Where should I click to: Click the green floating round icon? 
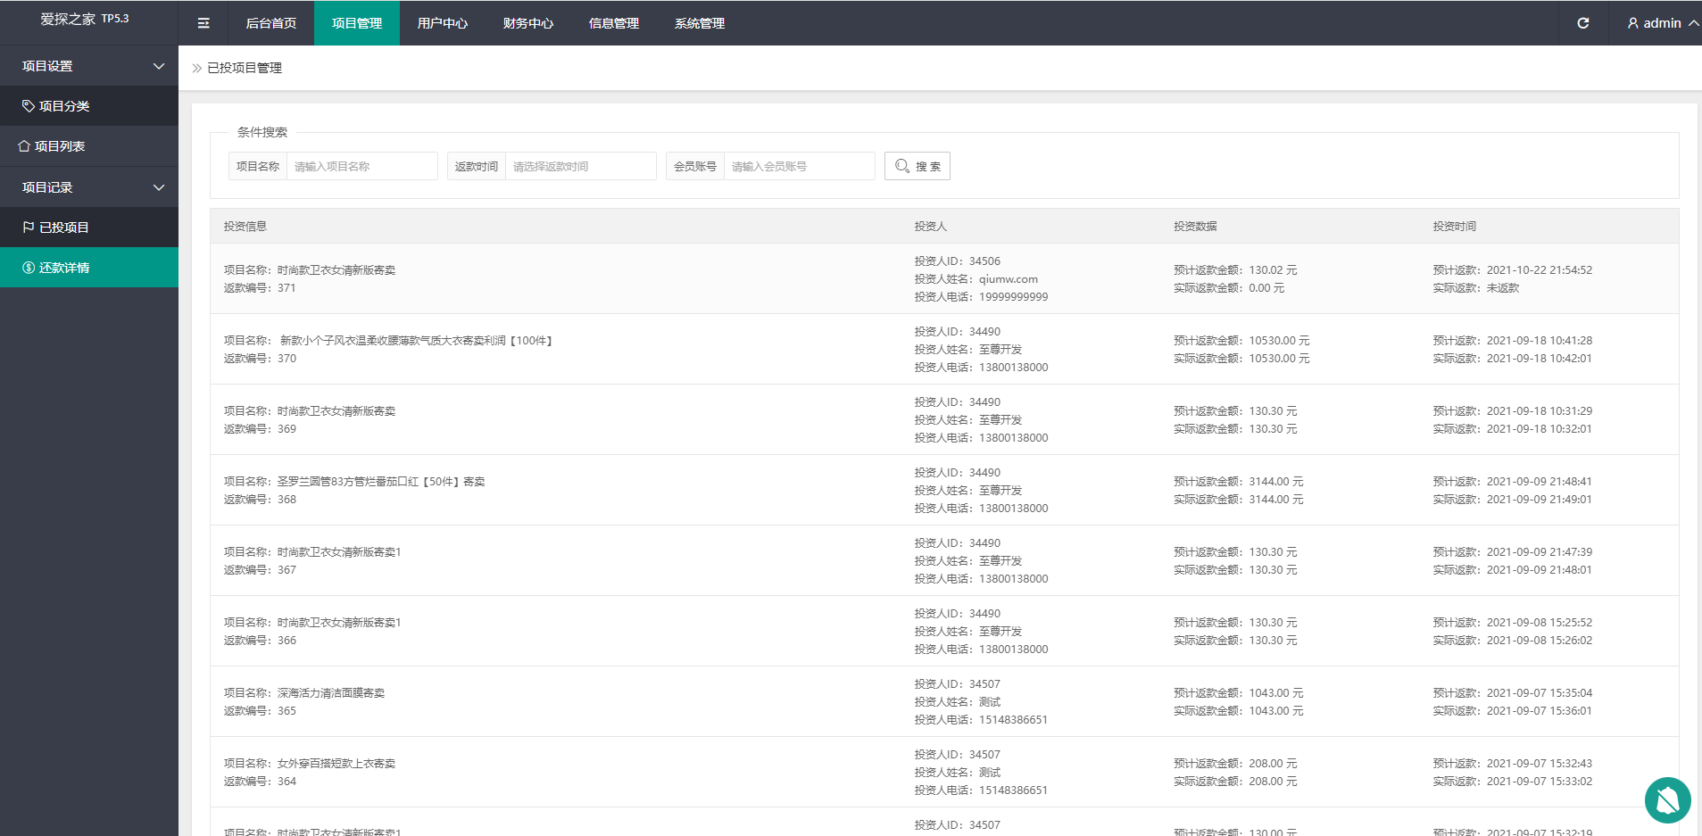(x=1667, y=800)
